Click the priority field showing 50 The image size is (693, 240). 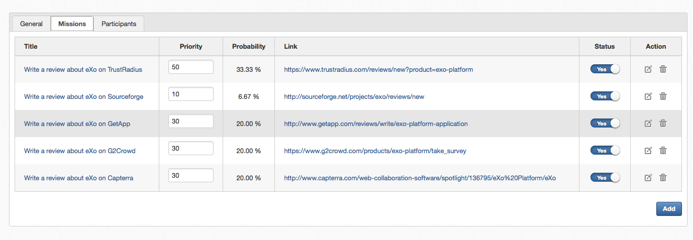190,67
